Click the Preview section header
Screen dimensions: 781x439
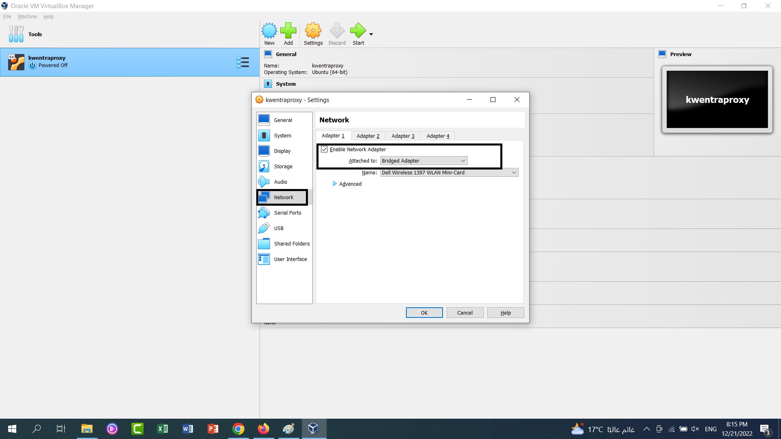(681, 54)
